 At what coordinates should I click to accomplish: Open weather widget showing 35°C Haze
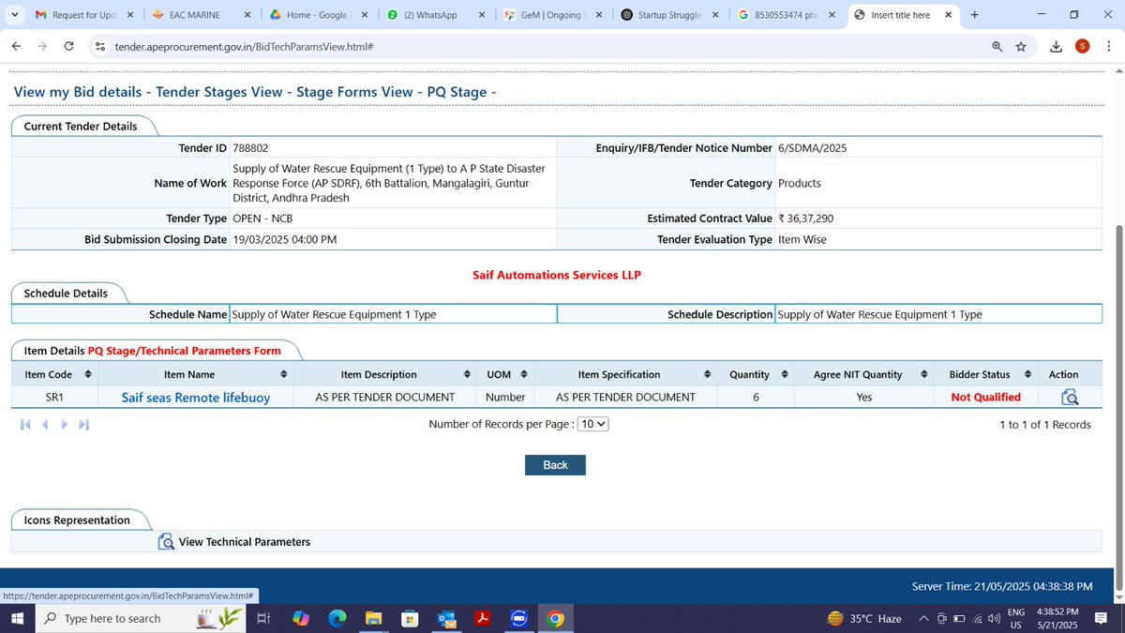(x=864, y=619)
